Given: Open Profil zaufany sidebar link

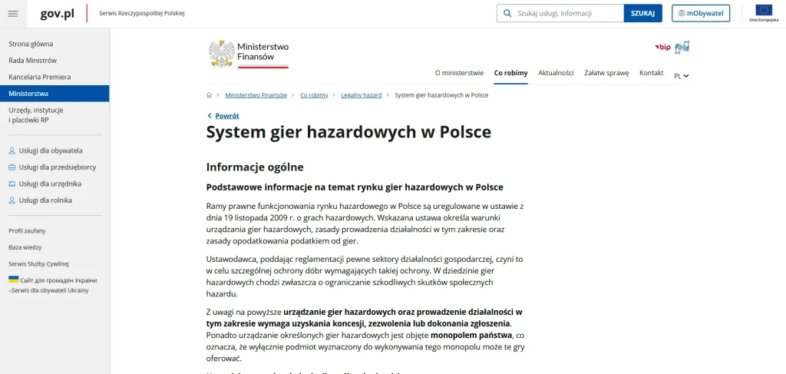Looking at the screenshot, I should [27, 231].
